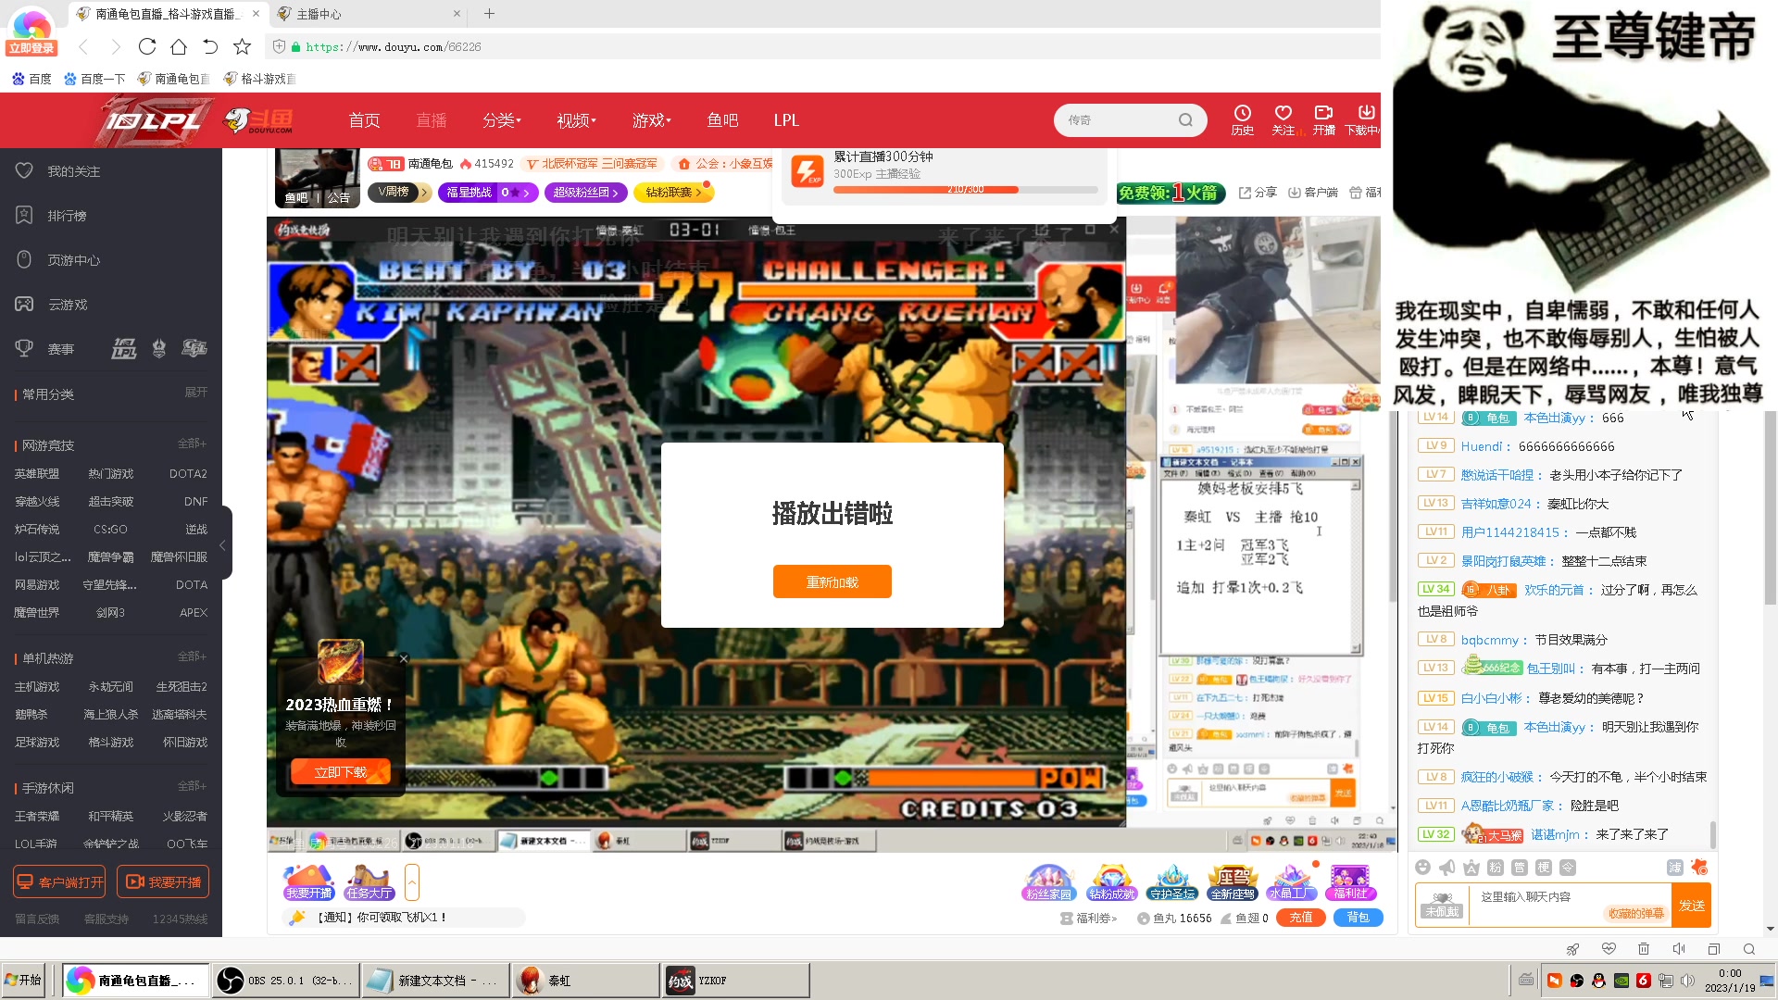Click the 梗 icon in chat toolbar

[1544, 868]
